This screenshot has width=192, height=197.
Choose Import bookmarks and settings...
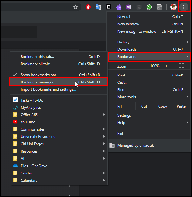coord(59,89)
